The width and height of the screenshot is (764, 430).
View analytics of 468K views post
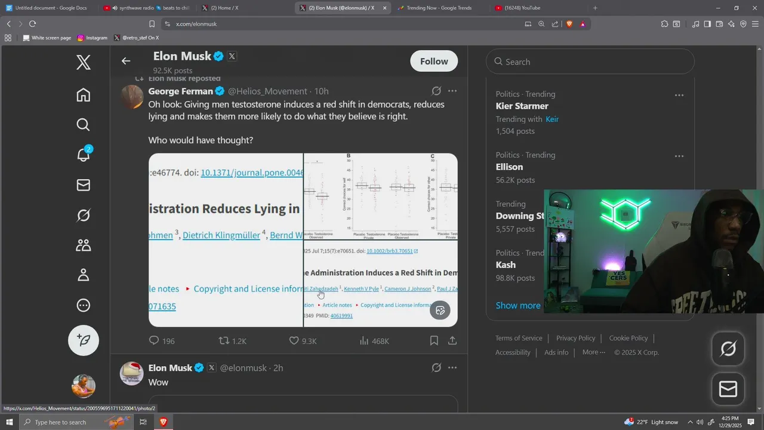coord(374,341)
